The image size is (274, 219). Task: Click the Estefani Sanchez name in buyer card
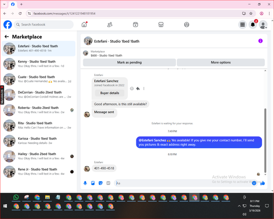point(106,81)
